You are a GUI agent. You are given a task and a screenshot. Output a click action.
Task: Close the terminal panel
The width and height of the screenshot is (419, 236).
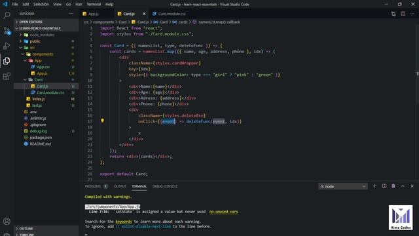[x=412, y=186]
